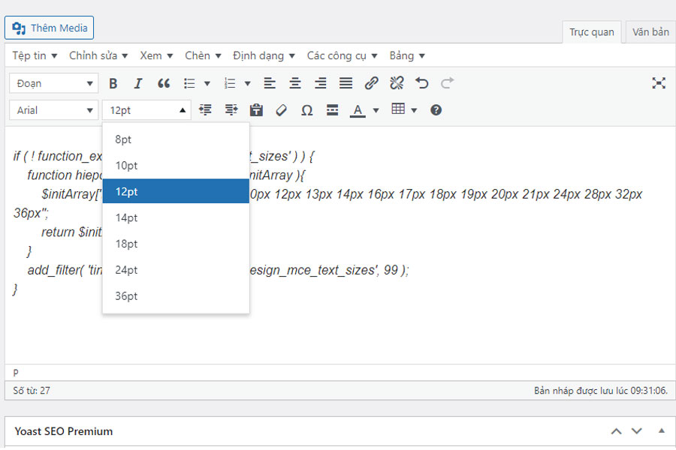This screenshot has width=676, height=450.
Task: Select the highlighted 12pt font size
Action: pos(176,191)
